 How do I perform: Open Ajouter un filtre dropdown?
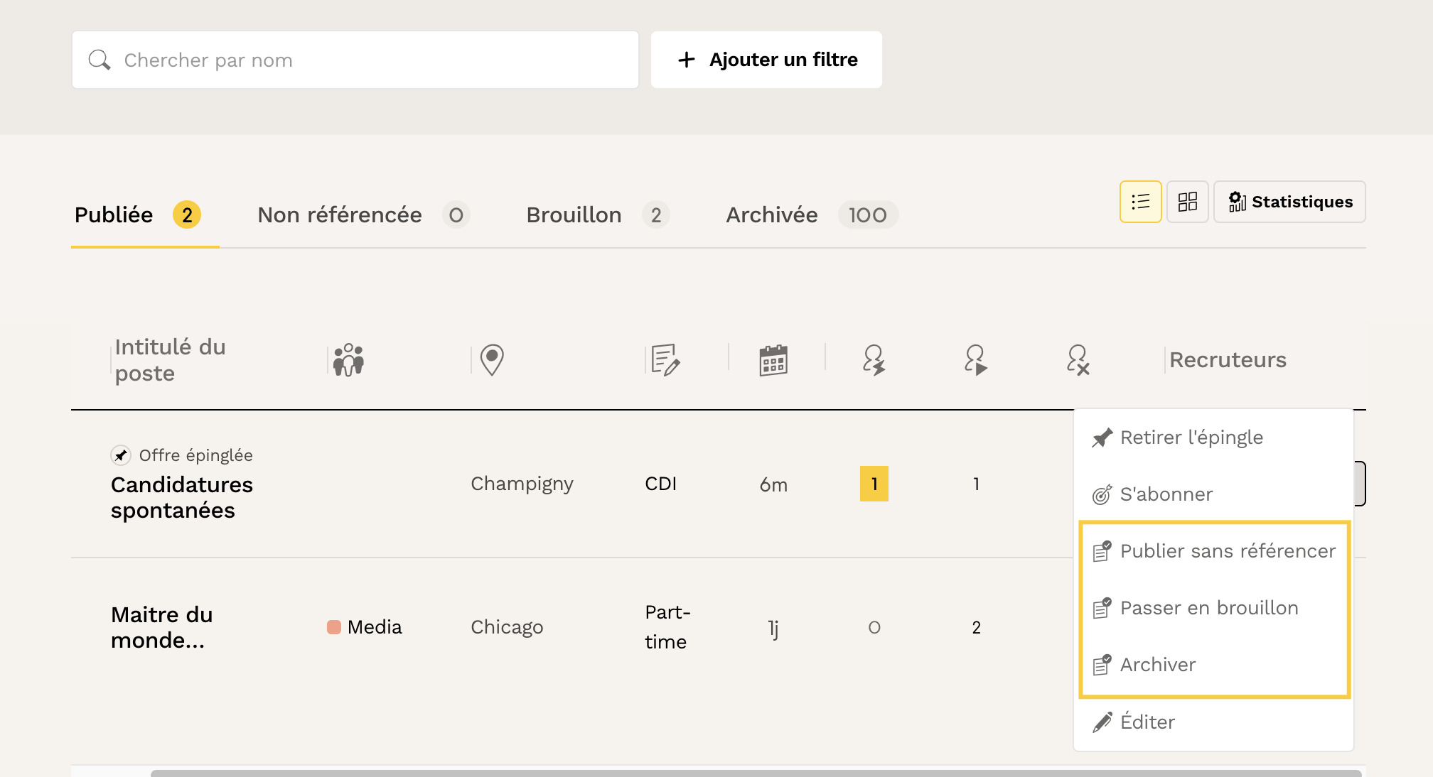pyautogui.click(x=766, y=60)
